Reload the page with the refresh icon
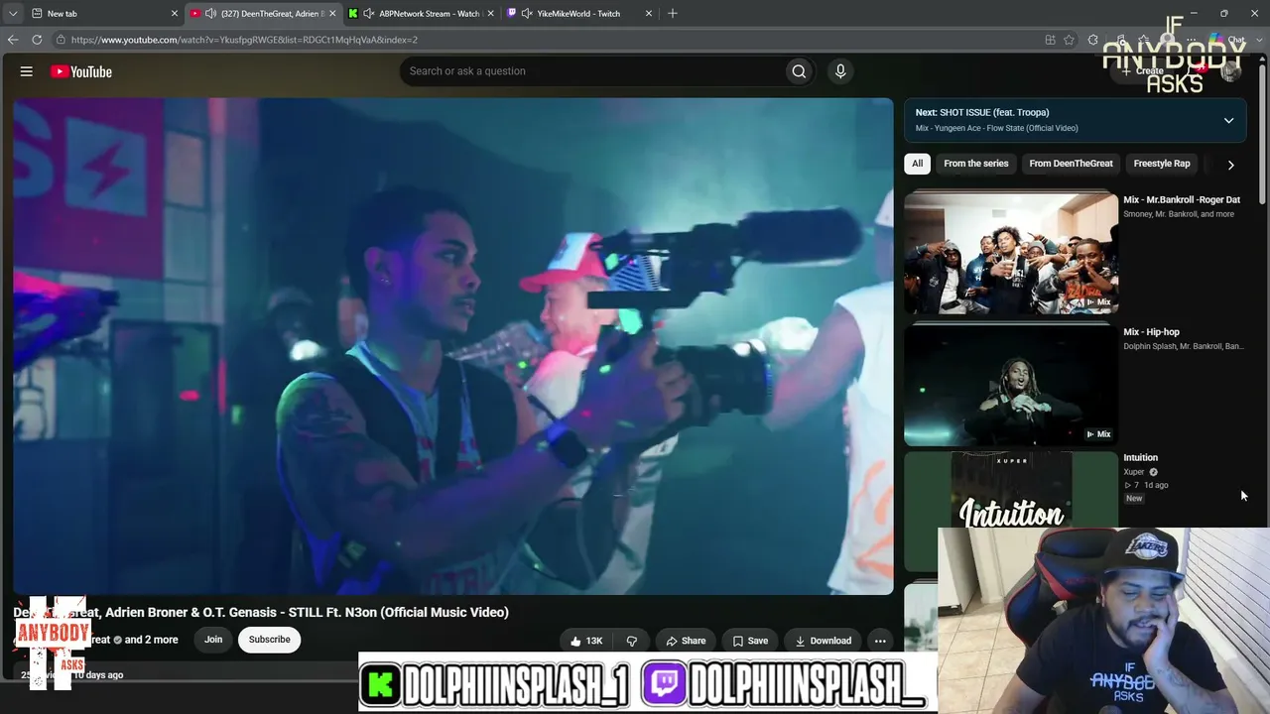The width and height of the screenshot is (1270, 714). (37, 40)
